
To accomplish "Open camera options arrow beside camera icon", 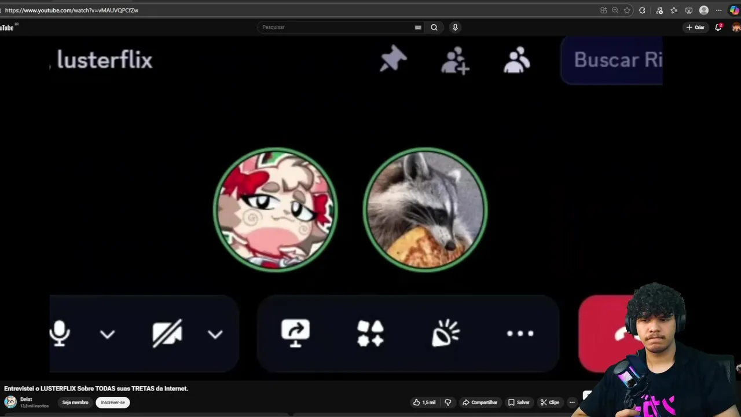I will pos(215,334).
